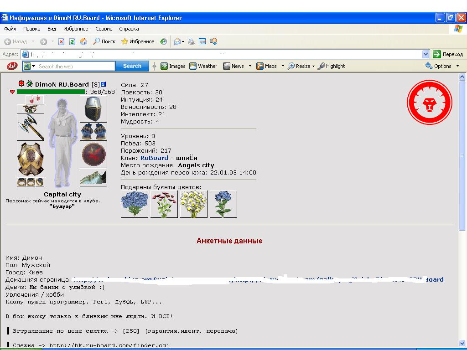Click the address bar field

pos(222,54)
